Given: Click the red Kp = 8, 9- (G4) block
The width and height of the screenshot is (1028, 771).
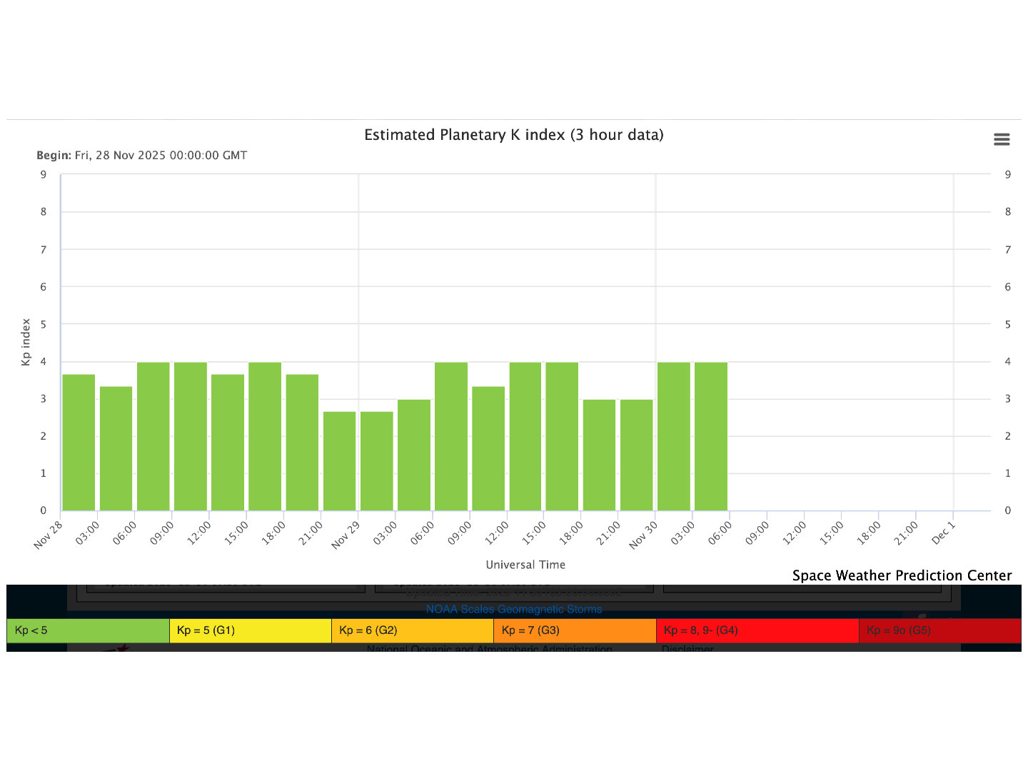Looking at the screenshot, I should point(757,630).
